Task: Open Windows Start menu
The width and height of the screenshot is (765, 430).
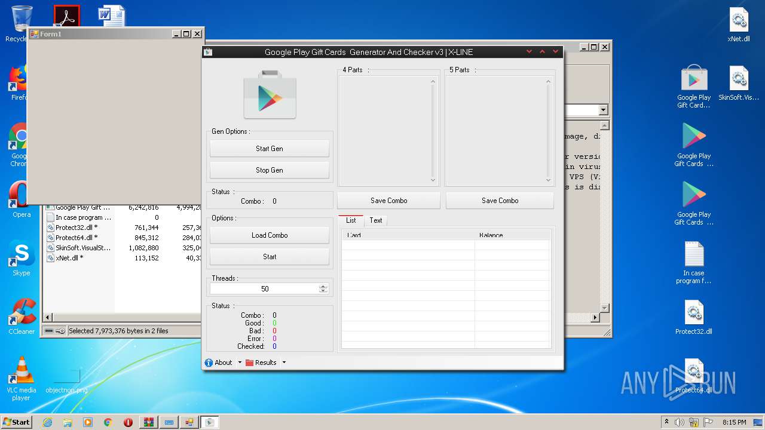Action: click(16, 422)
